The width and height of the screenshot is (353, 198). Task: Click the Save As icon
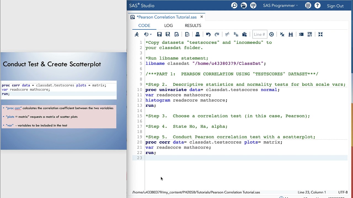click(x=168, y=34)
